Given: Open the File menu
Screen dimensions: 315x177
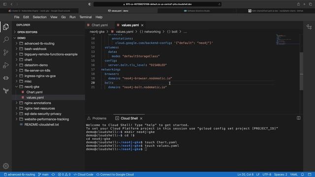Looking at the screenshot, I should click(17, 17).
